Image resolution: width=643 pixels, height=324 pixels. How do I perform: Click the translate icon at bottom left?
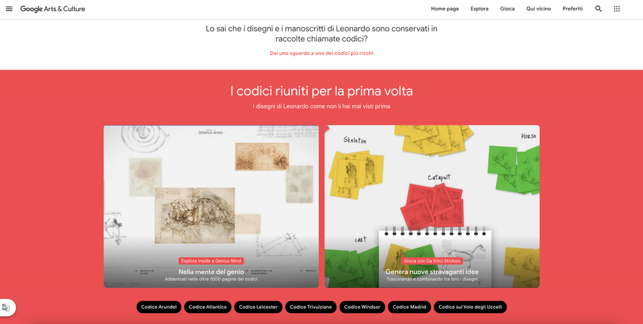click(x=6, y=308)
